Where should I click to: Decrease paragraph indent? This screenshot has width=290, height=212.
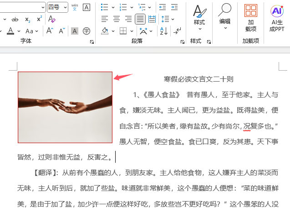[163, 7]
